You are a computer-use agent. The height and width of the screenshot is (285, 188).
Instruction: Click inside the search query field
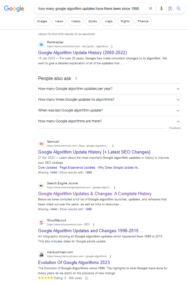coord(91,9)
